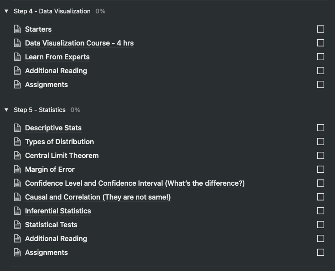Mark Causal and Correlation as done
Screen dimensions: 335x271
click(321, 197)
